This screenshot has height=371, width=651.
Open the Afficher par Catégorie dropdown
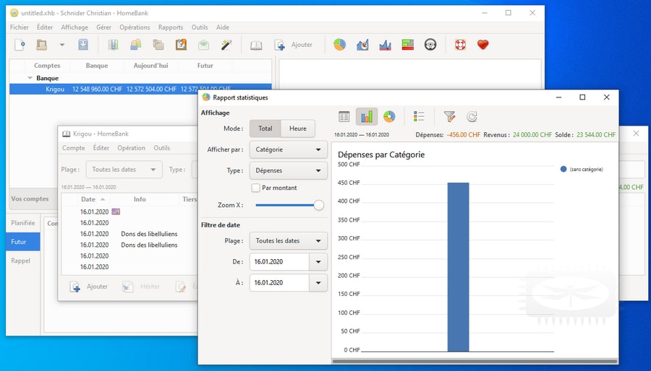[288, 149]
